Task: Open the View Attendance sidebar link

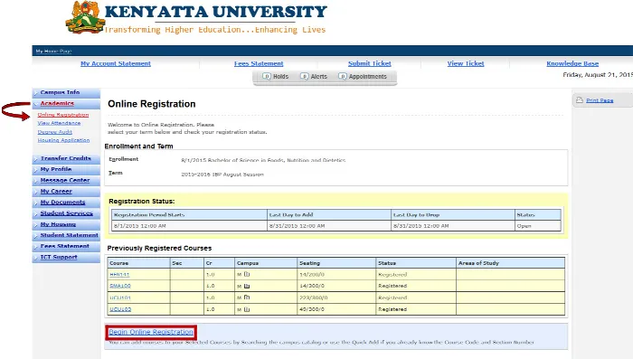Action: (x=59, y=123)
